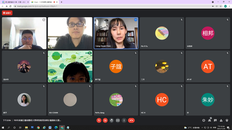Image resolution: width=232 pixels, height=130 pixels.
Task: Open the taskbar clock and date
Action: 221,127
